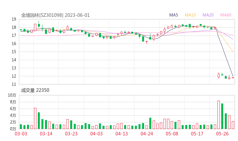This screenshot has height=141, width=238.
Task: Click the 19 price axis label
Action: coord(14,19)
